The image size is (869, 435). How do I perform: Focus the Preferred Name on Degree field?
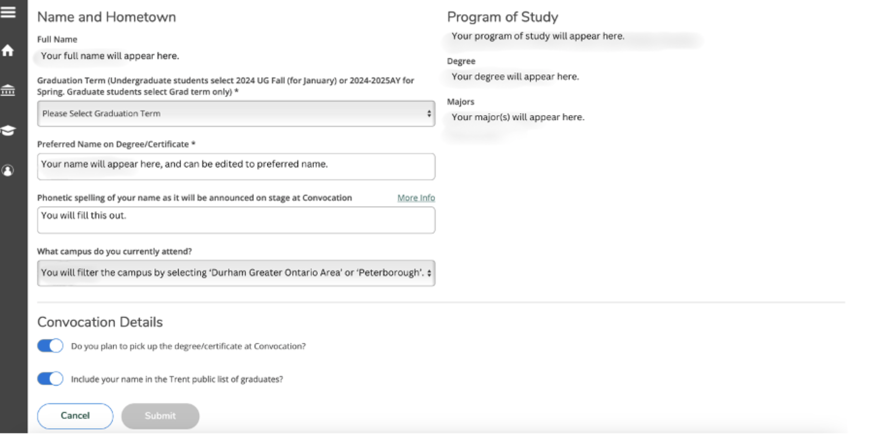pyautogui.click(x=236, y=166)
